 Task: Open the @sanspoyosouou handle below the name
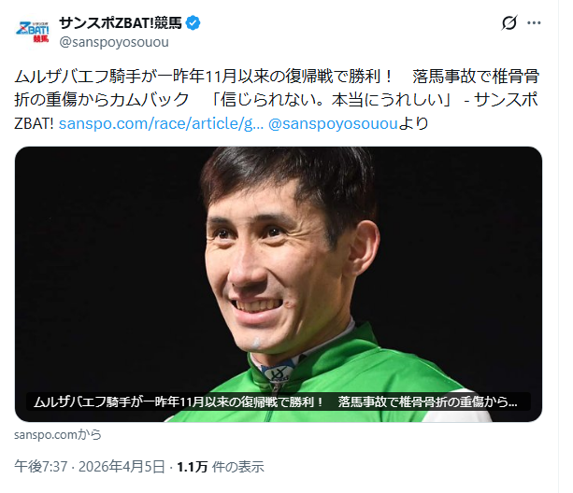click(x=114, y=42)
